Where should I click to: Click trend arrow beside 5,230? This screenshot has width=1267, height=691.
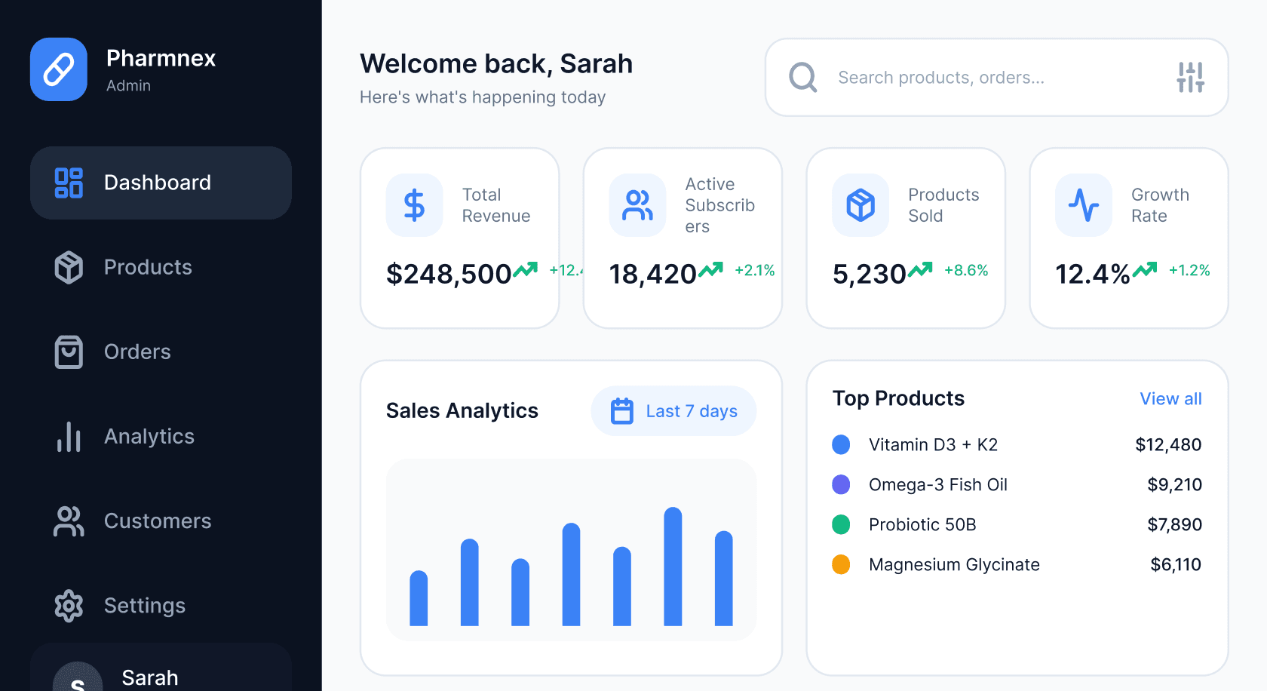coord(920,270)
